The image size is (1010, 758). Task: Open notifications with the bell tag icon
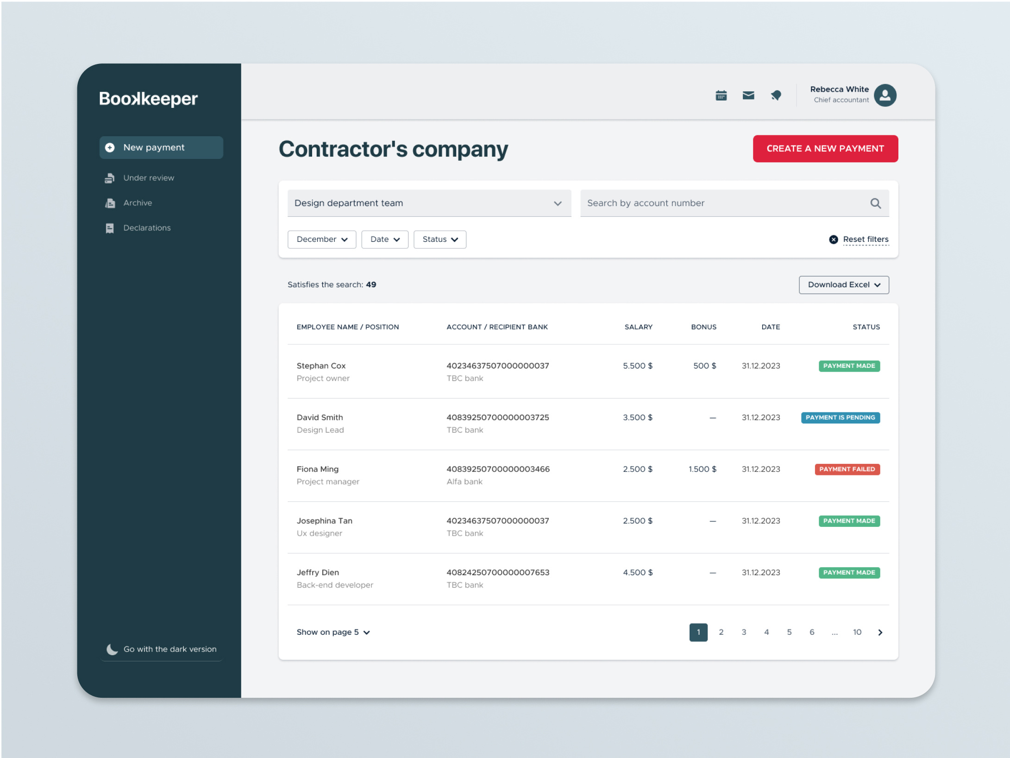(776, 95)
